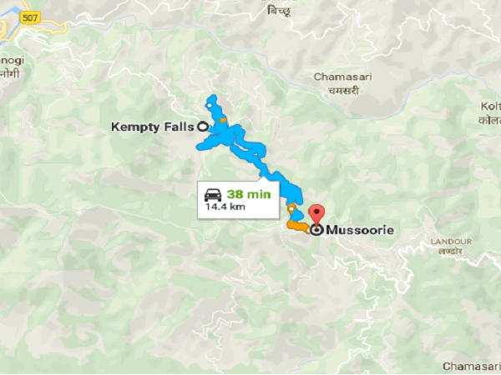Click the 507 highway shield badge
This screenshot has height=375, width=501.
pyautogui.click(x=30, y=17)
